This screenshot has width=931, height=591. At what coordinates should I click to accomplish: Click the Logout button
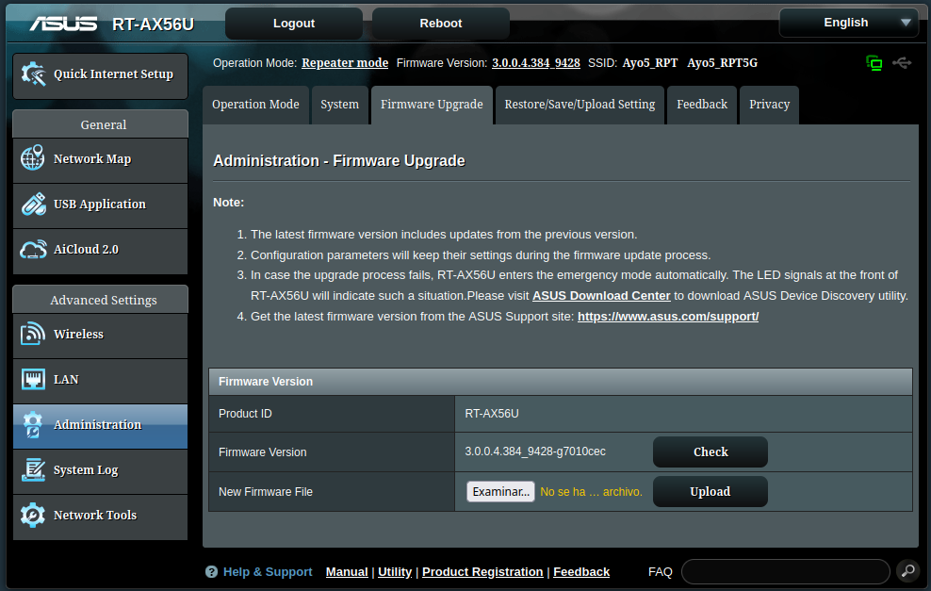(x=294, y=24)
